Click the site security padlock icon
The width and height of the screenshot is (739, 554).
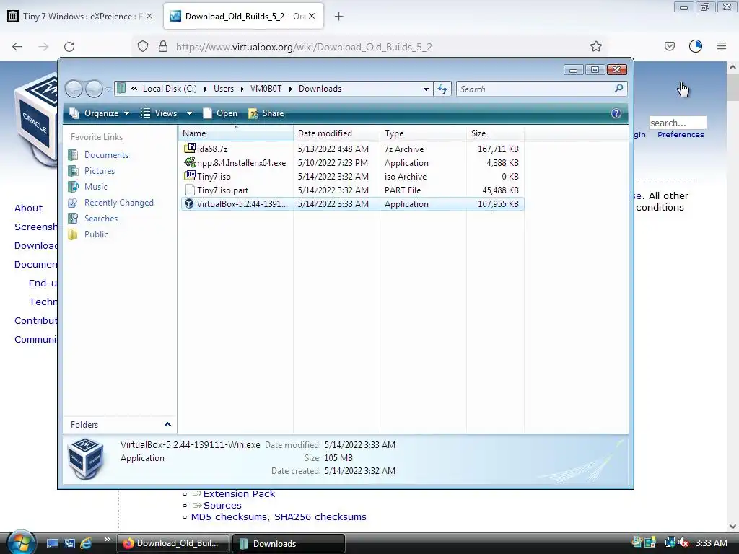coord(163,47)
